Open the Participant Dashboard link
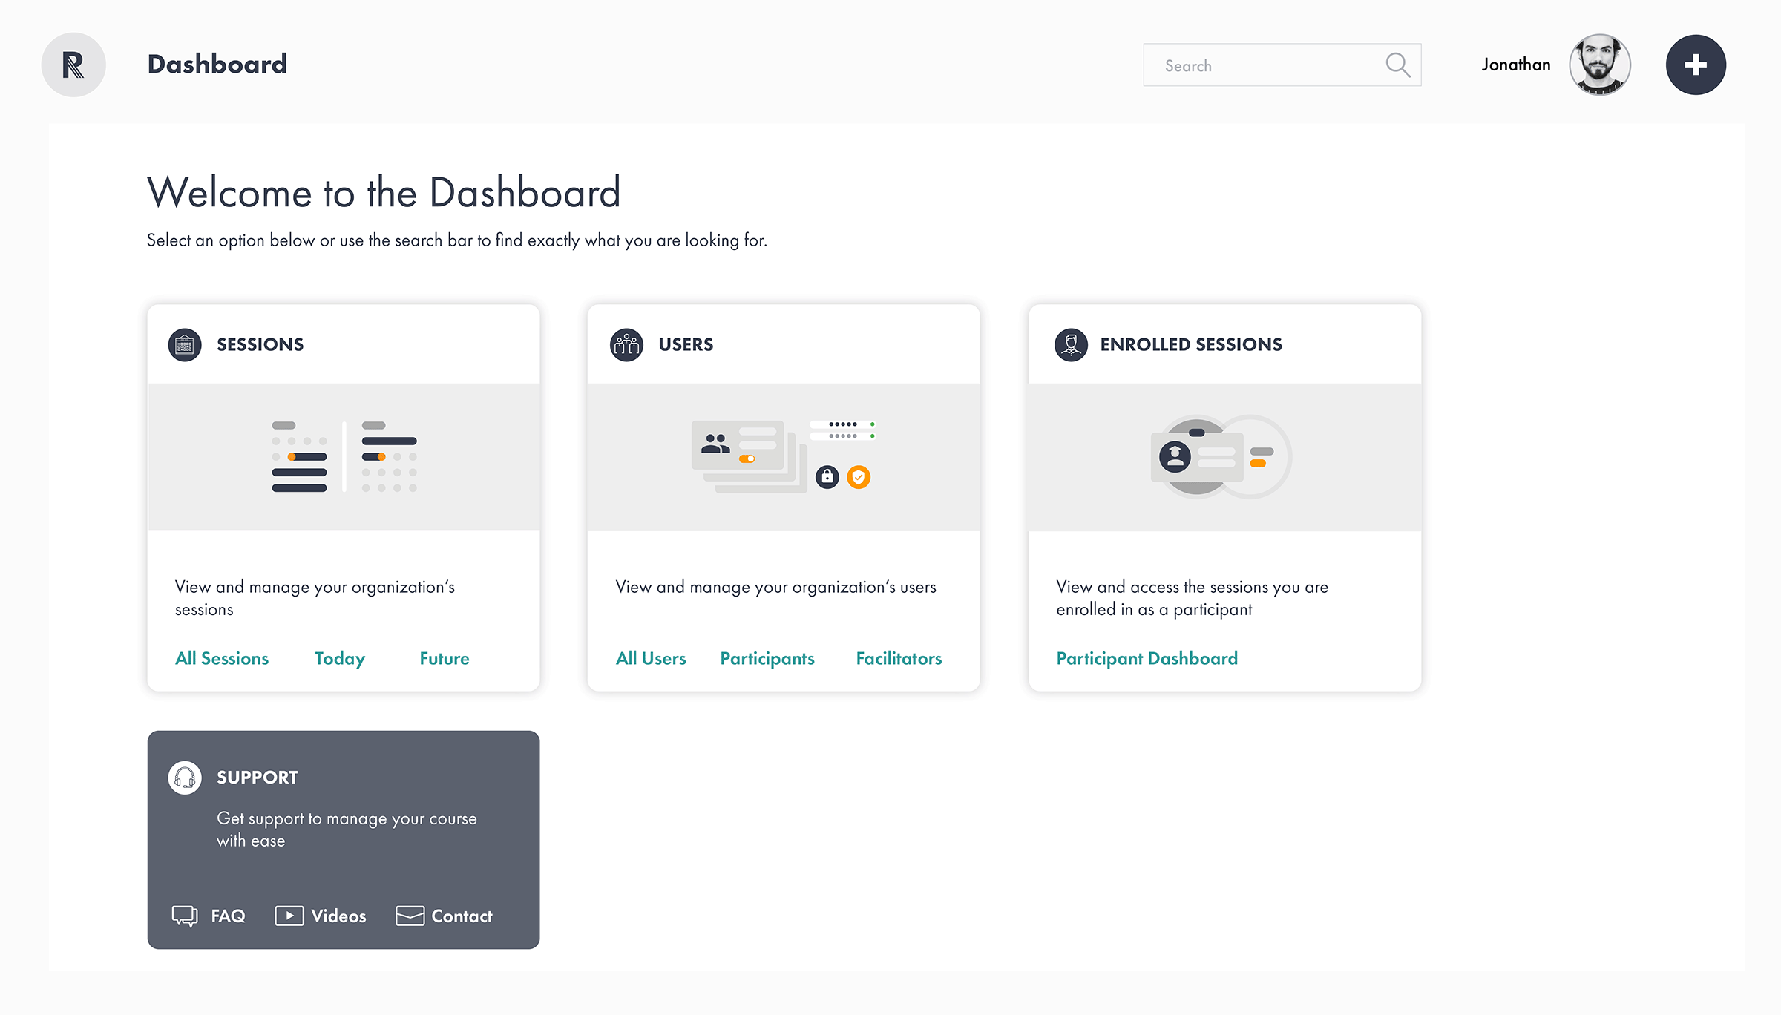The image size is (1781, 1015). (1147, 659)
